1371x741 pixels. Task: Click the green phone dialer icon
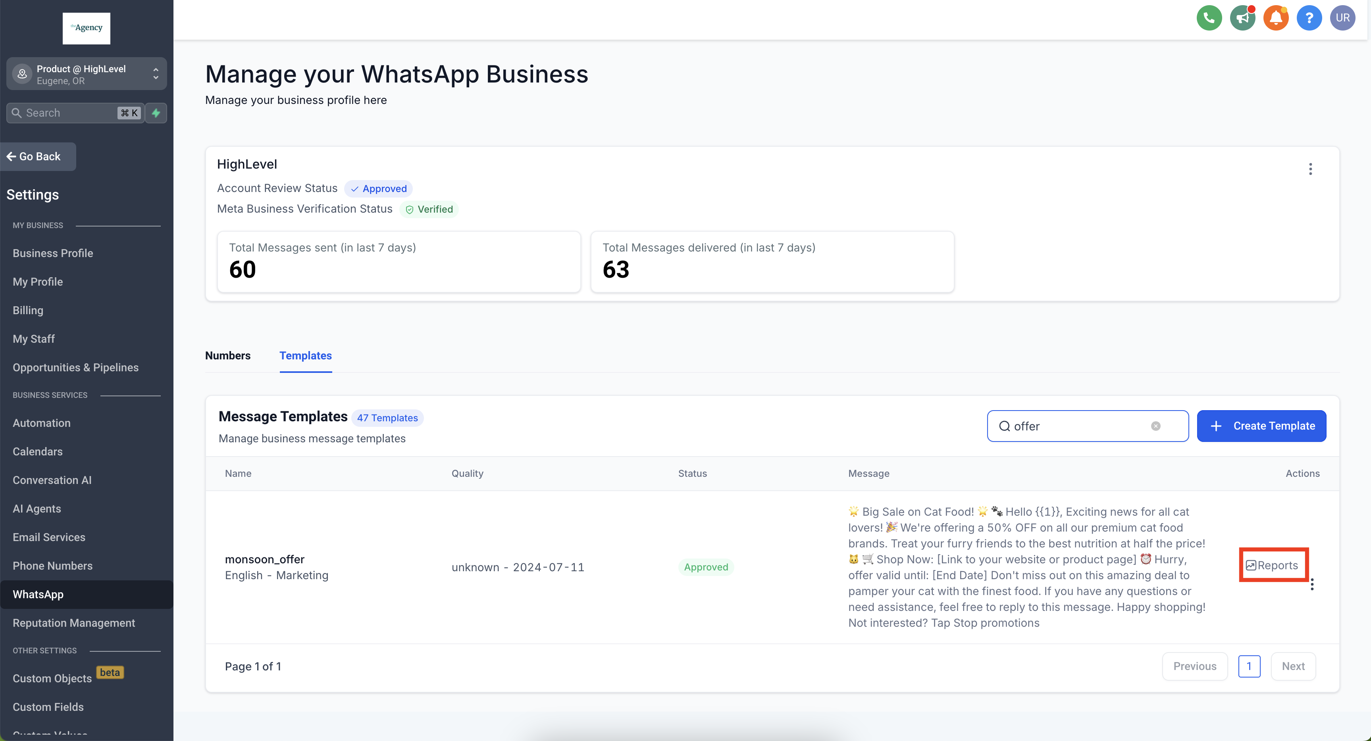1209,18
